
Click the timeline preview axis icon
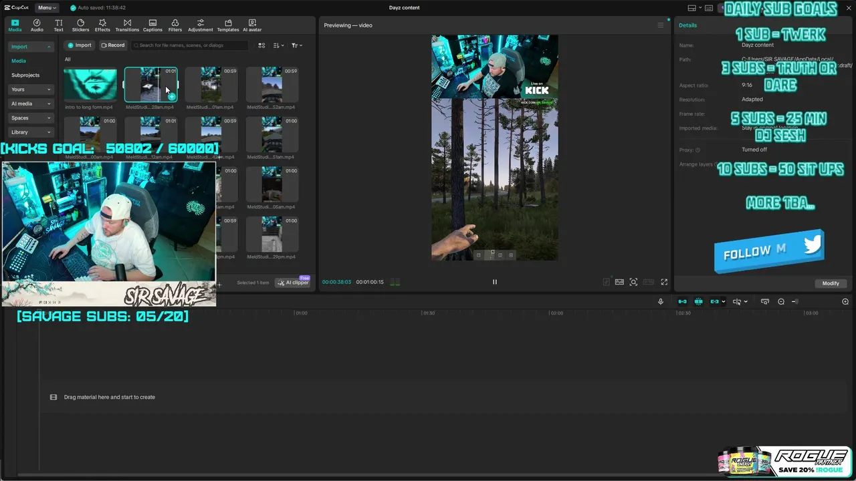point(765,302)
